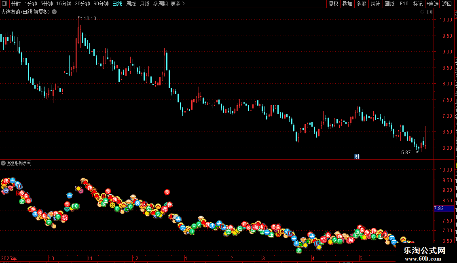Click the 10.00 price axis label in main chart
The width and height of the screenshot is (457, 263).
click(x=446, y=20)
